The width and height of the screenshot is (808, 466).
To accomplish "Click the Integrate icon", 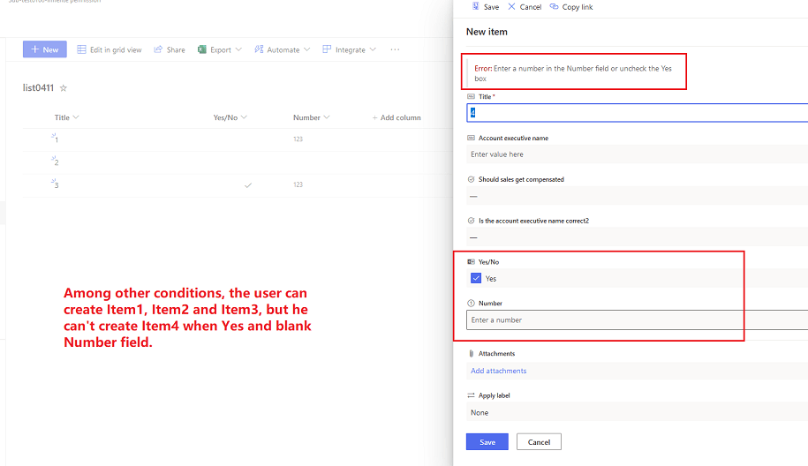I will [327, 49].
